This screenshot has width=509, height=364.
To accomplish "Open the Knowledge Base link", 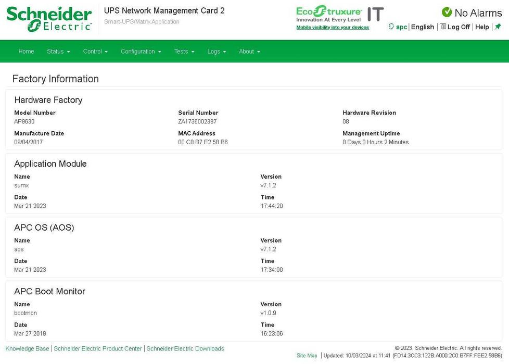I will pyautogui.click(x=27, y=348).
